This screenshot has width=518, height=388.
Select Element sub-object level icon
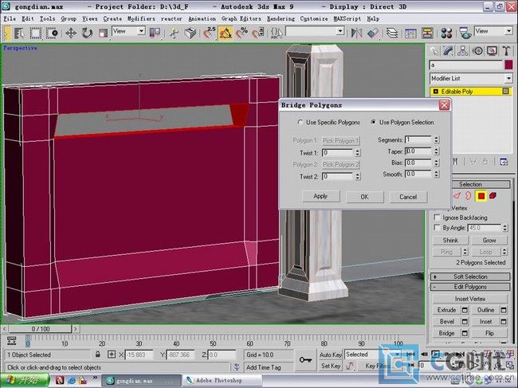(x=492, y=196)
